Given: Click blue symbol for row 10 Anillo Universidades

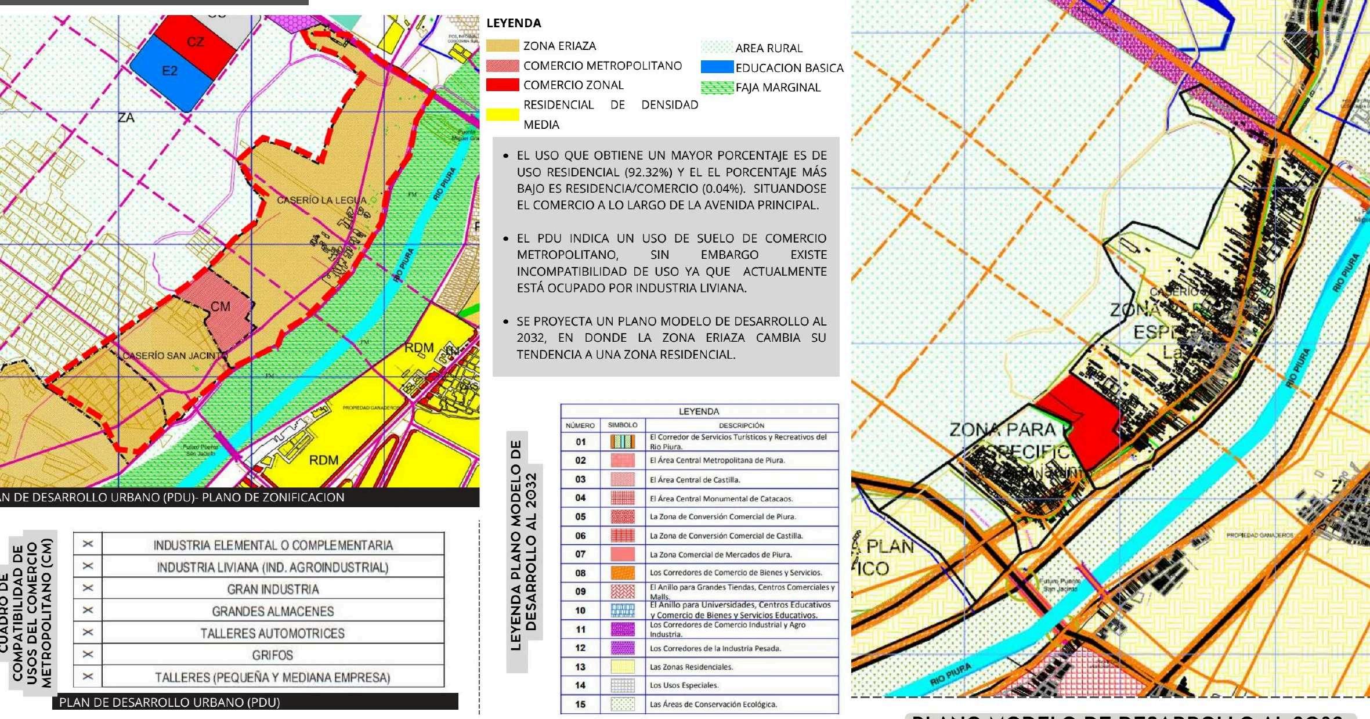Looking at the screenshot, I should 623,610.
